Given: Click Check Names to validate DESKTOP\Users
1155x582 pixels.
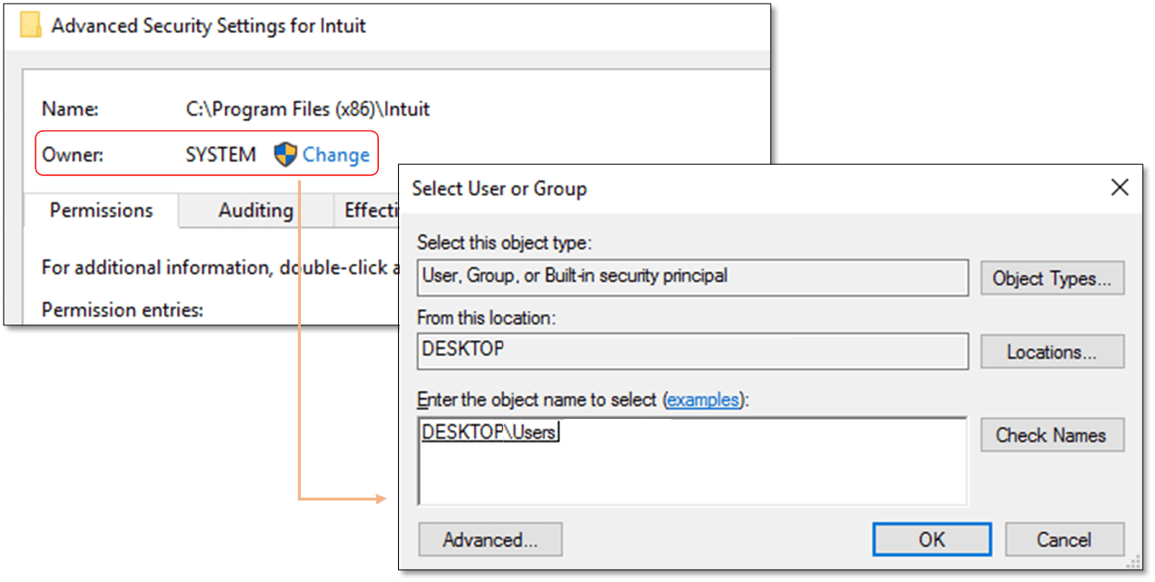Looking at the screenshot, I should [x=1052, y=435].
